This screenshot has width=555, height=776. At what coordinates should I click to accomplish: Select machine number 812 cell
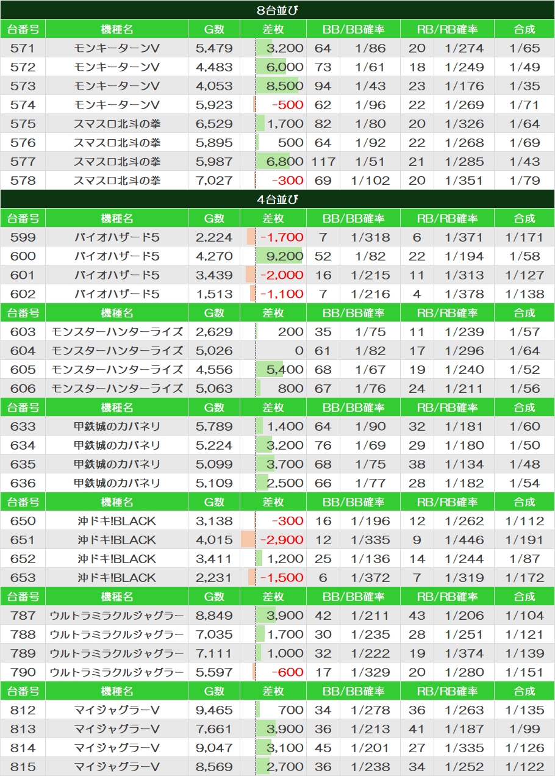(x=23, y=710)
